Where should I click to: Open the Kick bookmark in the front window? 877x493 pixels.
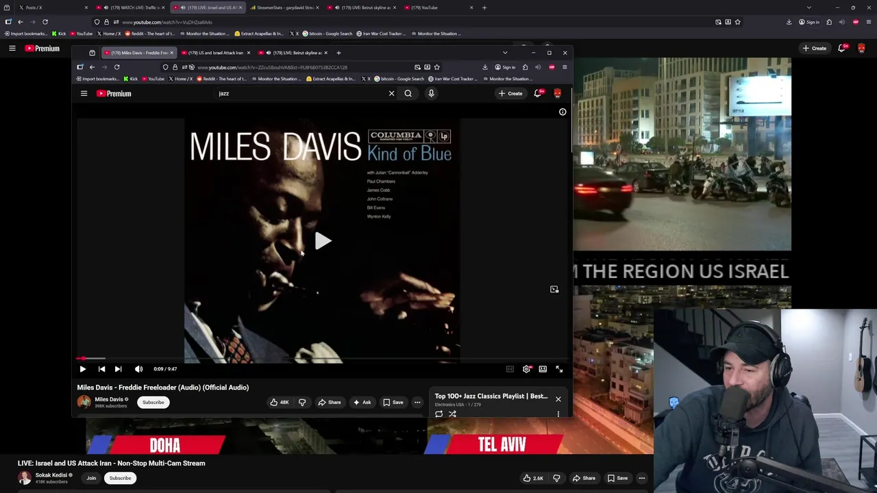(x=130, y=79)
